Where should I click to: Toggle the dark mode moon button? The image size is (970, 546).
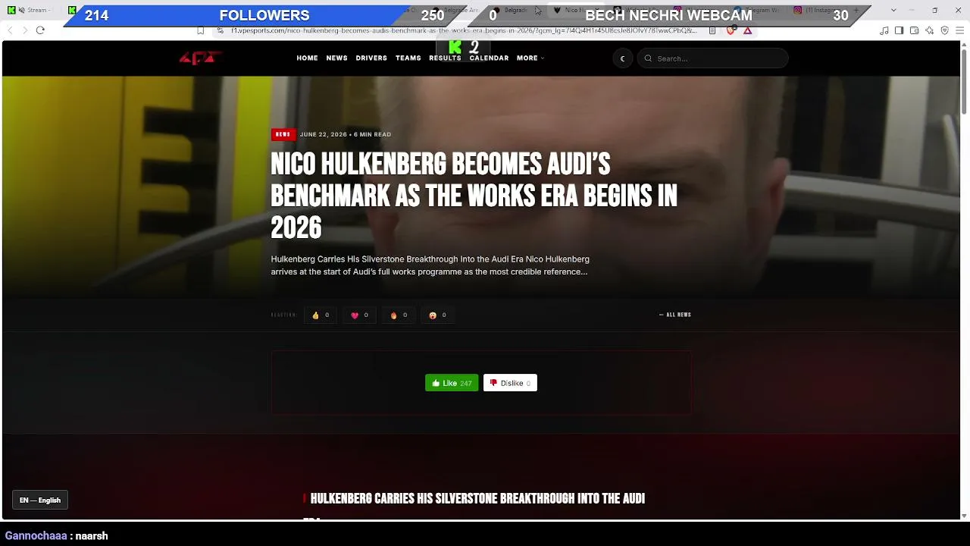point(623,58)
